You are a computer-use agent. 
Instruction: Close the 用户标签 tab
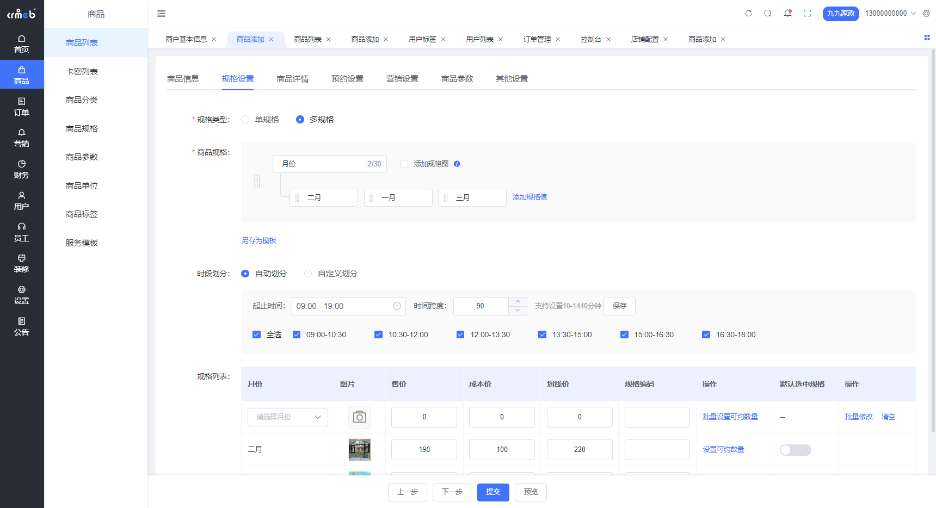(x=443, y=39)
